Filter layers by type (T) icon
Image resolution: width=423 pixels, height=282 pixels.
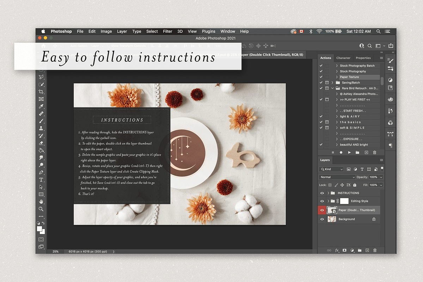click(x=362, y=169)
